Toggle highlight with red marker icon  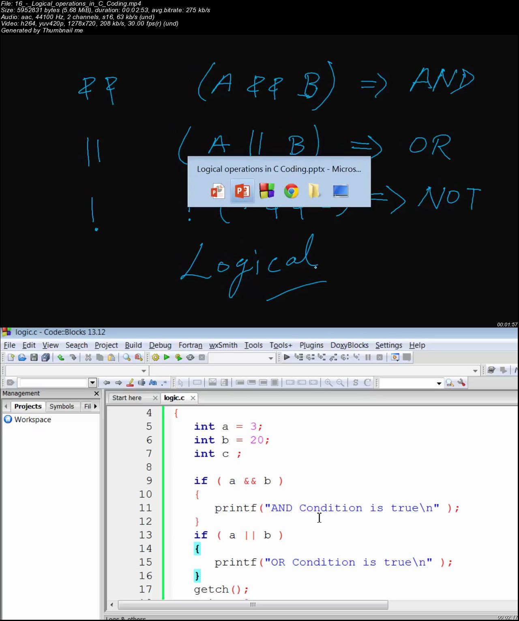[130, 383]
